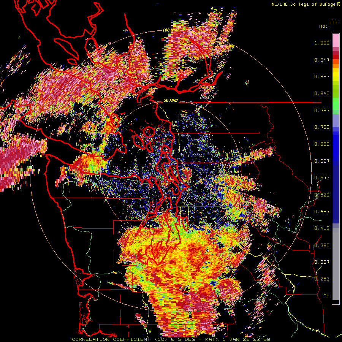Screen dimensions: 342x342
Task: Click the 100 NMI range ring label
Action: 170,30
